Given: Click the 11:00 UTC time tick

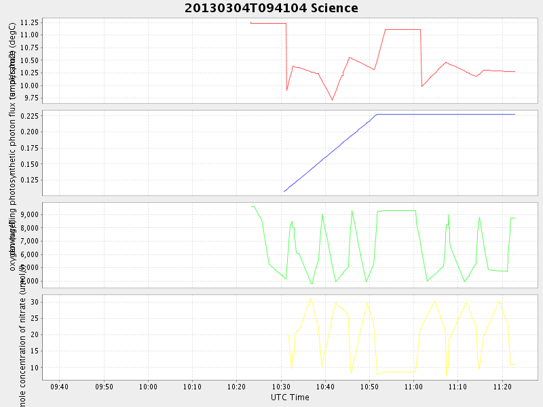Looking at the screenshot, I should click(413, 387).
